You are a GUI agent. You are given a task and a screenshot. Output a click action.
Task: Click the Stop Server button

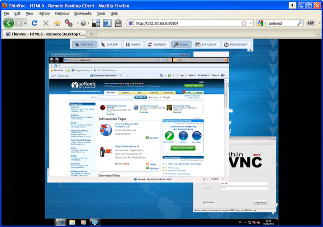pos(260,202)
